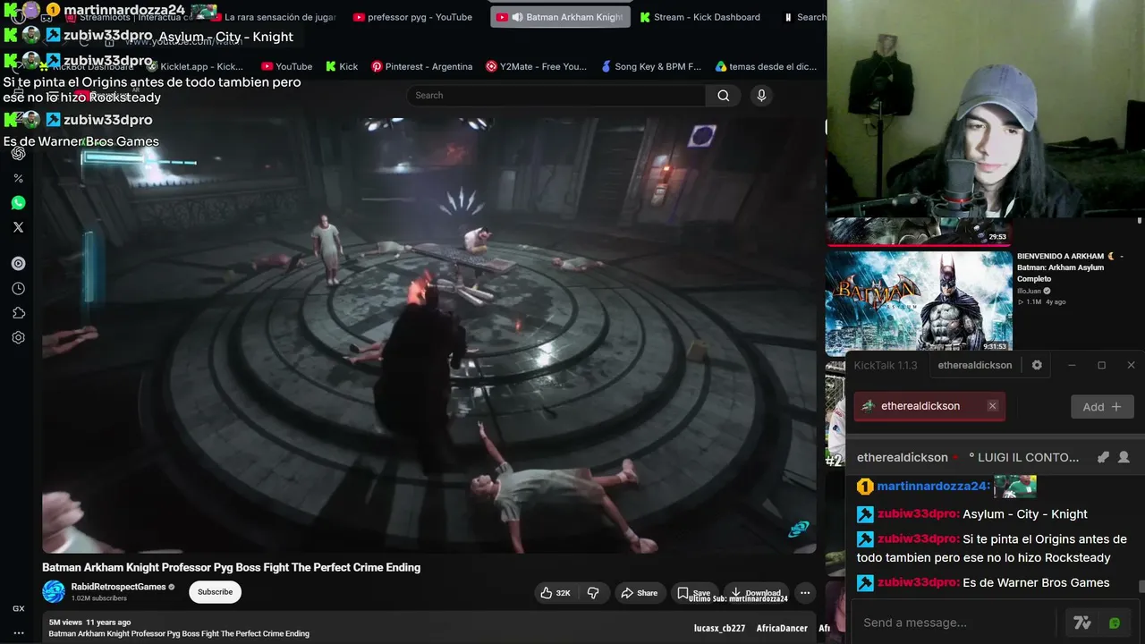The image size is (1145, 644).
Task: Click the sidebar percent deals icon
Action: (x=18, y=178)
